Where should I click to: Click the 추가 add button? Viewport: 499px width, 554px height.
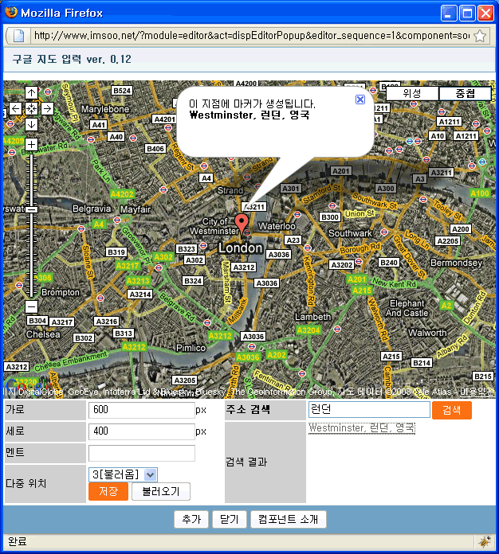(191, 519)
